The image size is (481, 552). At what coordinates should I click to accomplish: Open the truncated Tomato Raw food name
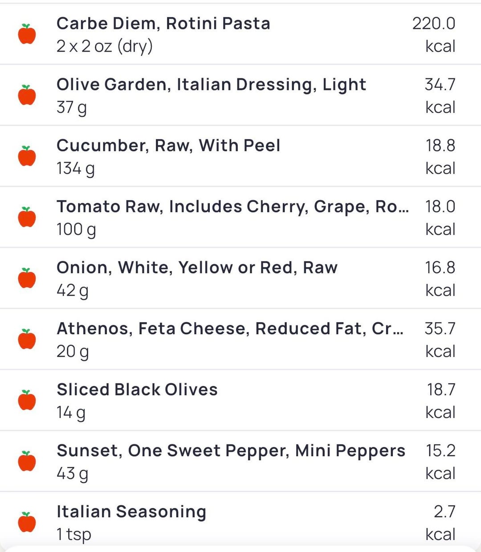[232, 207]
